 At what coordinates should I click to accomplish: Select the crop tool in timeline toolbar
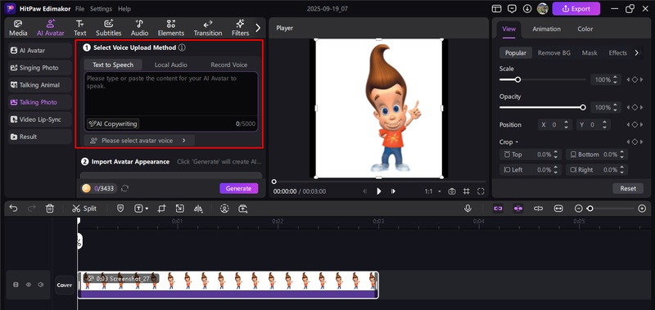(161, 209)
